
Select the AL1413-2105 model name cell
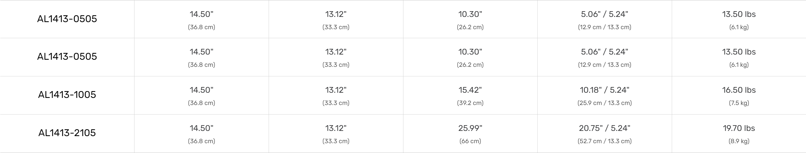click(x=67, y=133)
